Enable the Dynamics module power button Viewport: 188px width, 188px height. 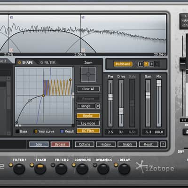(x=95, y=165)
